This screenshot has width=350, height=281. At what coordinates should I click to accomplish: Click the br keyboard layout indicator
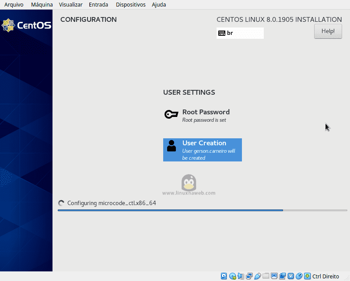coord(240,33)
